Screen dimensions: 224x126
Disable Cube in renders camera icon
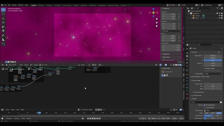tap(222, 18)
